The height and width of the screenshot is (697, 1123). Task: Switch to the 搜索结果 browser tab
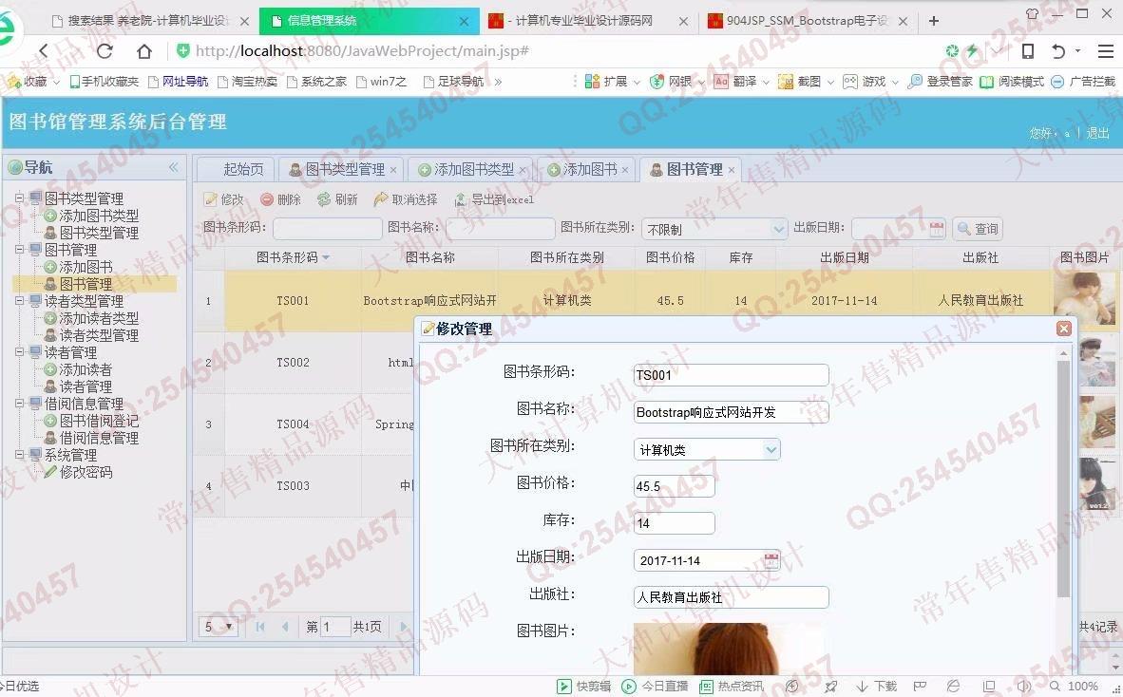coord(148,21)
